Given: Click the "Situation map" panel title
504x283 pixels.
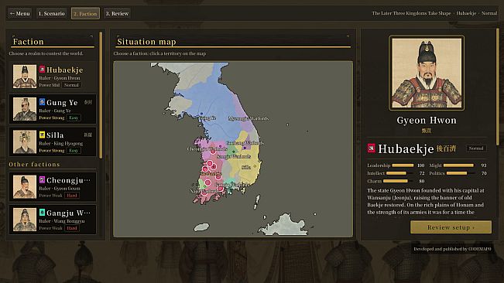Looking at the screenshot, I should (146, 42).
